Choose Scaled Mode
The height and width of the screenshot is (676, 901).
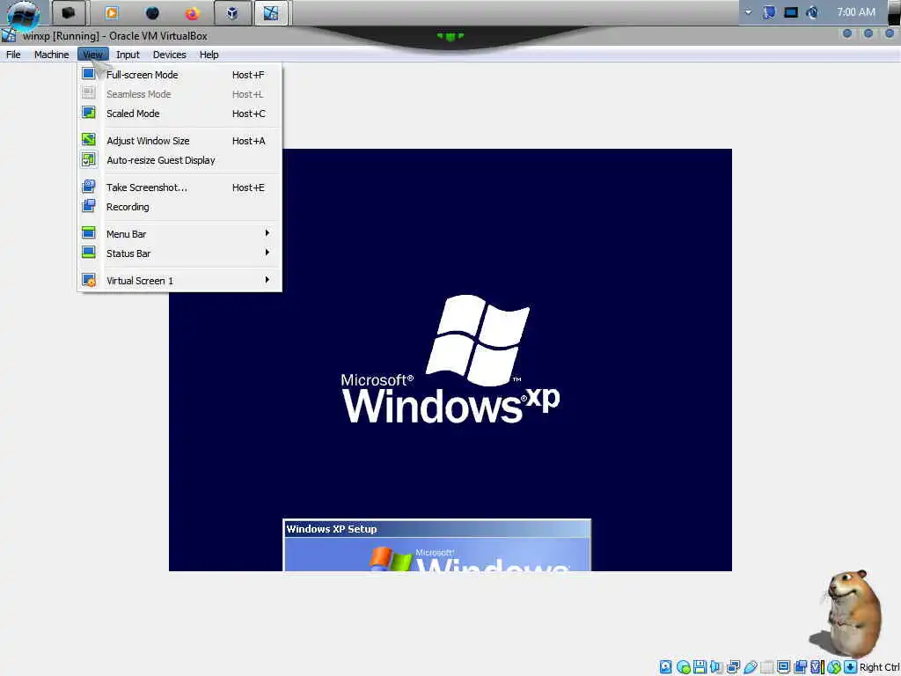(179, 114)
